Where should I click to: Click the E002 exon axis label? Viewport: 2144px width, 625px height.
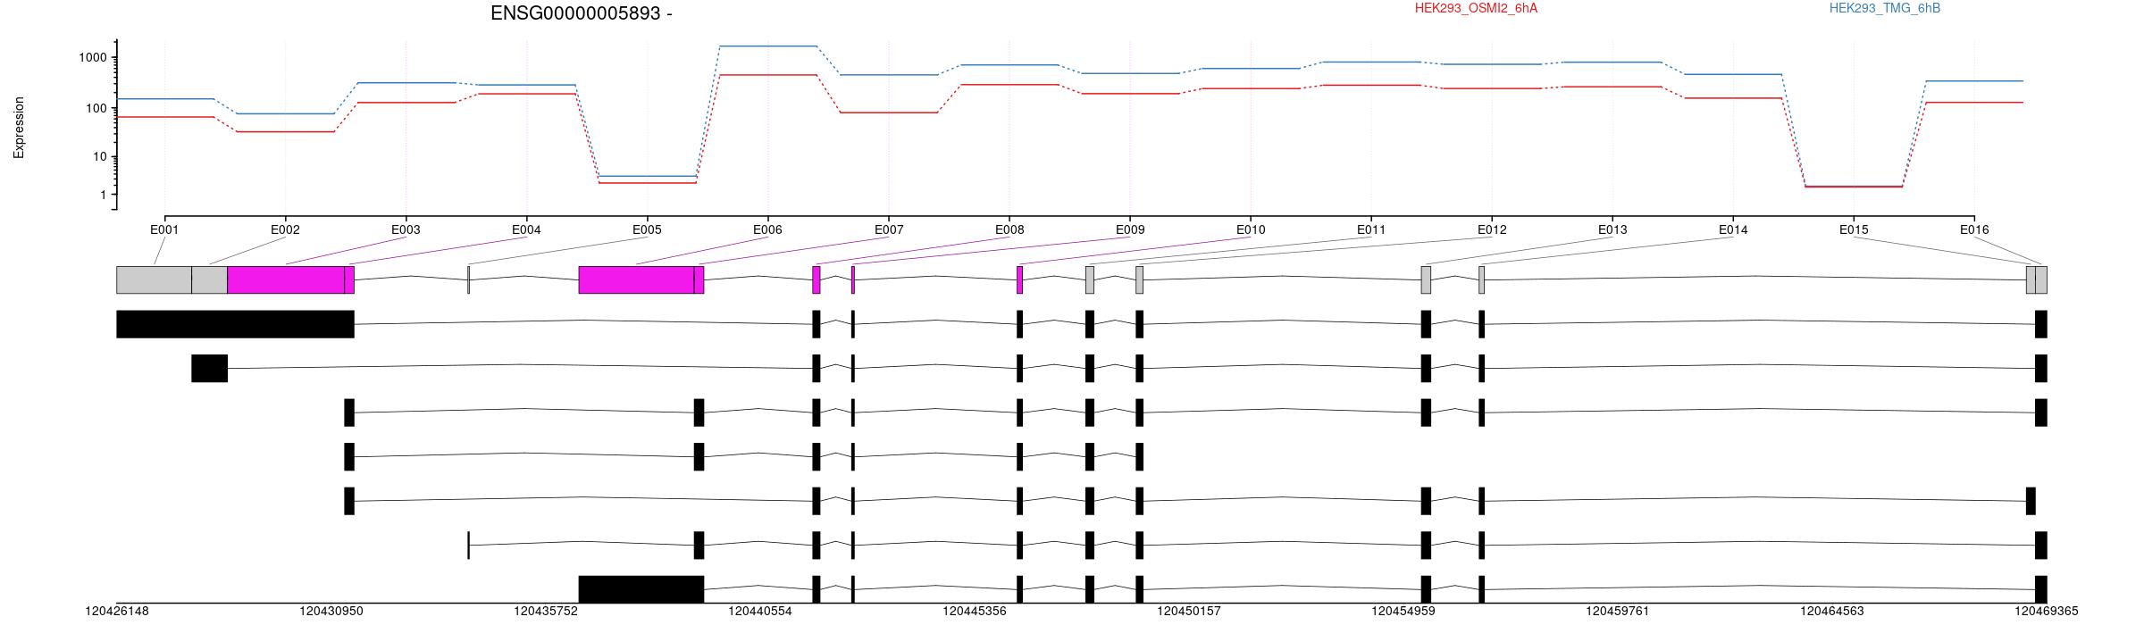click(x=285, y=229)
